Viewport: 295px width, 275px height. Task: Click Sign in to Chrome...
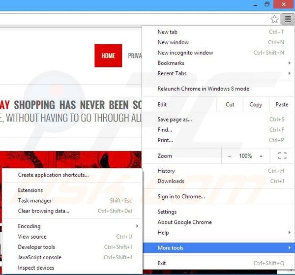[x=218, y=196]
